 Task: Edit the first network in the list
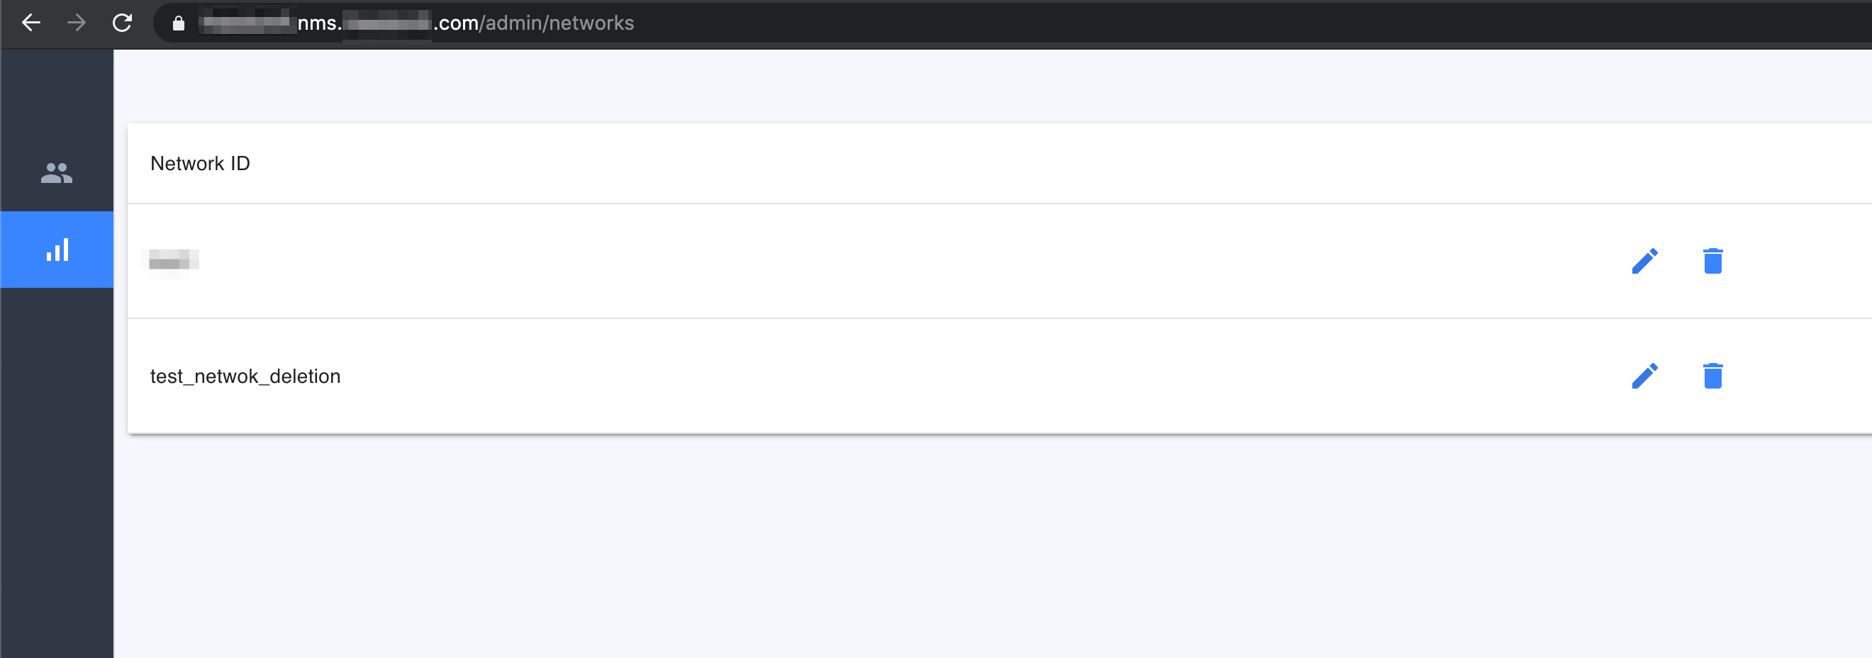tap(1645, 261)
